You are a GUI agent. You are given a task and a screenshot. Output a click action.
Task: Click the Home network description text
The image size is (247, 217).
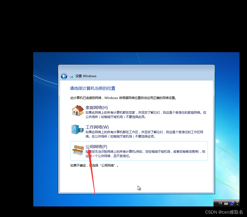146,115
